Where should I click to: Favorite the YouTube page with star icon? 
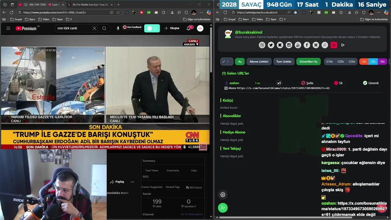(x=118, y=12)
